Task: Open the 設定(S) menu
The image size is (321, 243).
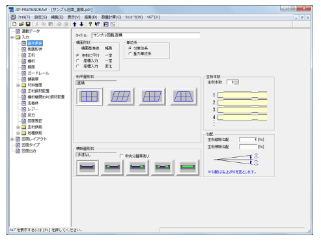Action: pyautogui.click(x=40, y=17)
